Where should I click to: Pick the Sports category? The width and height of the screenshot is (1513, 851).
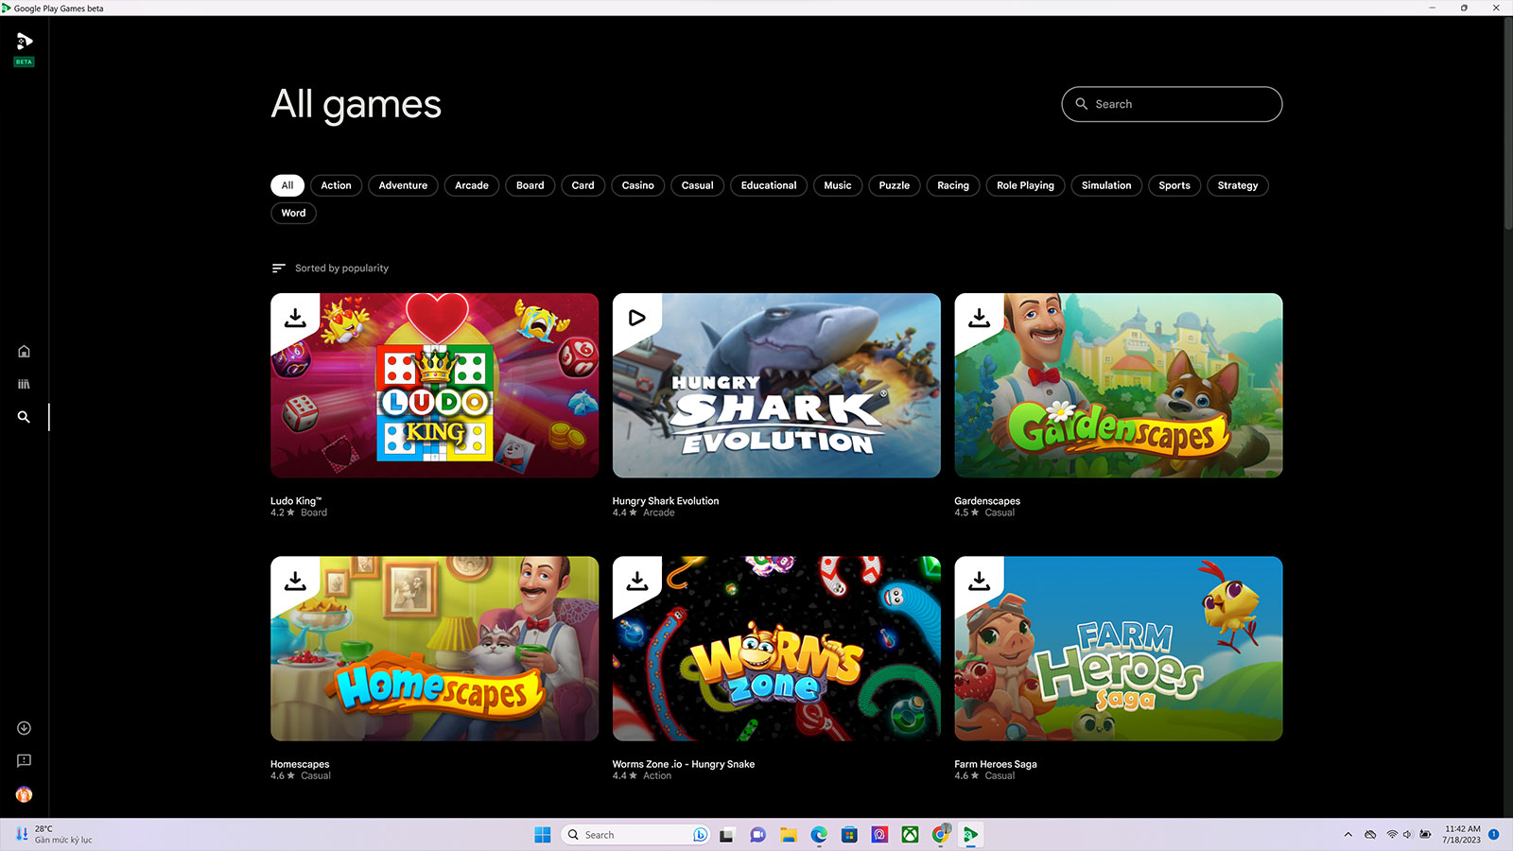tap(1174, 185)
